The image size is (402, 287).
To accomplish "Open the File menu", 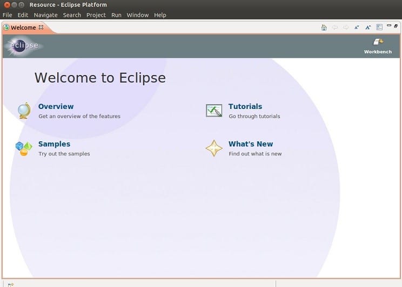I will (7, 15).
